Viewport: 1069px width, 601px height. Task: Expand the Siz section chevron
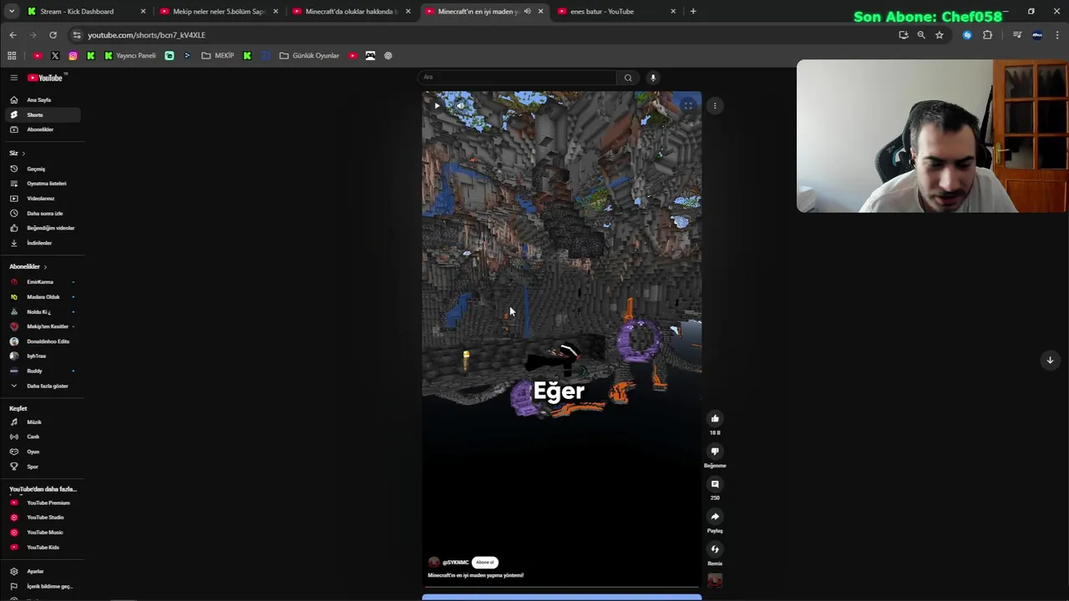[x=23, y=154]
